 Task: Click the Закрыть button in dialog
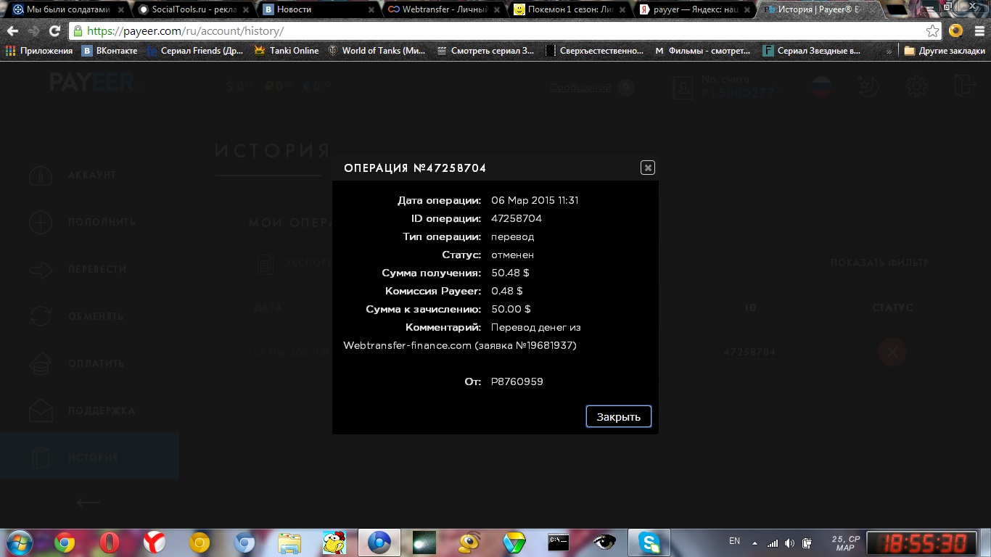point(618,416)
